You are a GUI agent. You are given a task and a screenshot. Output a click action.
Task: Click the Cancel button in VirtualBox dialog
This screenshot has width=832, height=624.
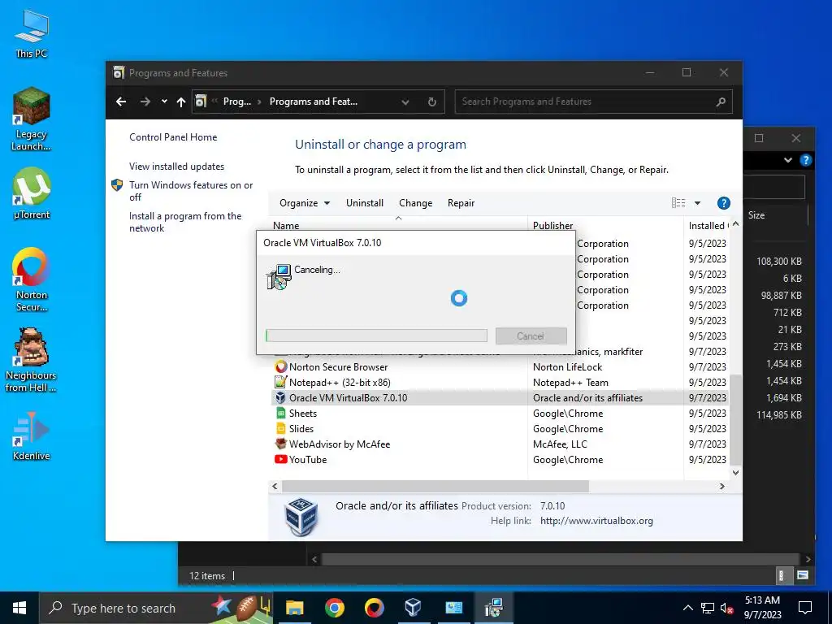(531, 336)
